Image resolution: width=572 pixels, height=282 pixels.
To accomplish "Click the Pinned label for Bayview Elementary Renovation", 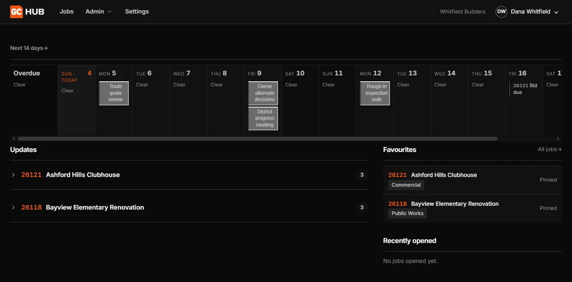I will pos(548,208).
